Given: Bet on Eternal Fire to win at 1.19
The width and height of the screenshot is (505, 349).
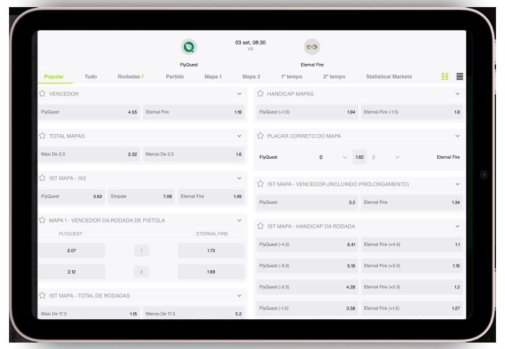Looking at the screenshot, I should coord(193,112).
